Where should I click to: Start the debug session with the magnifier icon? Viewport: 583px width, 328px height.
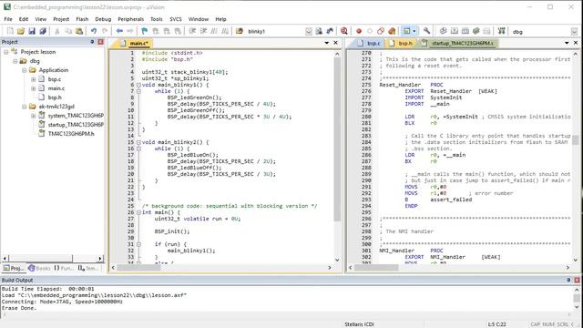pyautogui.click(x=344, y=31)
